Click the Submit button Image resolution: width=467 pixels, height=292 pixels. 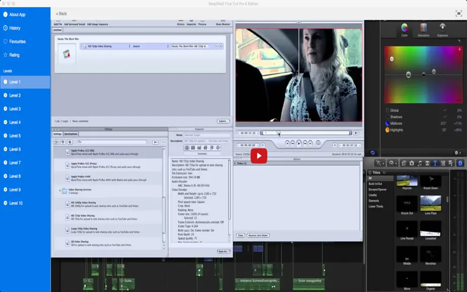(x=223, y=121)
